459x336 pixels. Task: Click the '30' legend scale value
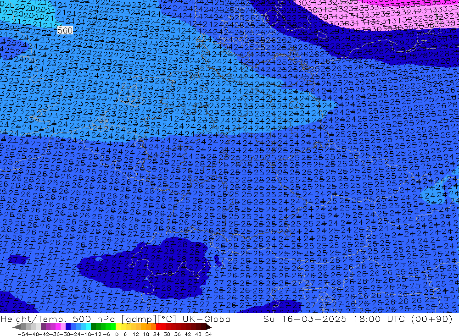[x=167, y=334]
